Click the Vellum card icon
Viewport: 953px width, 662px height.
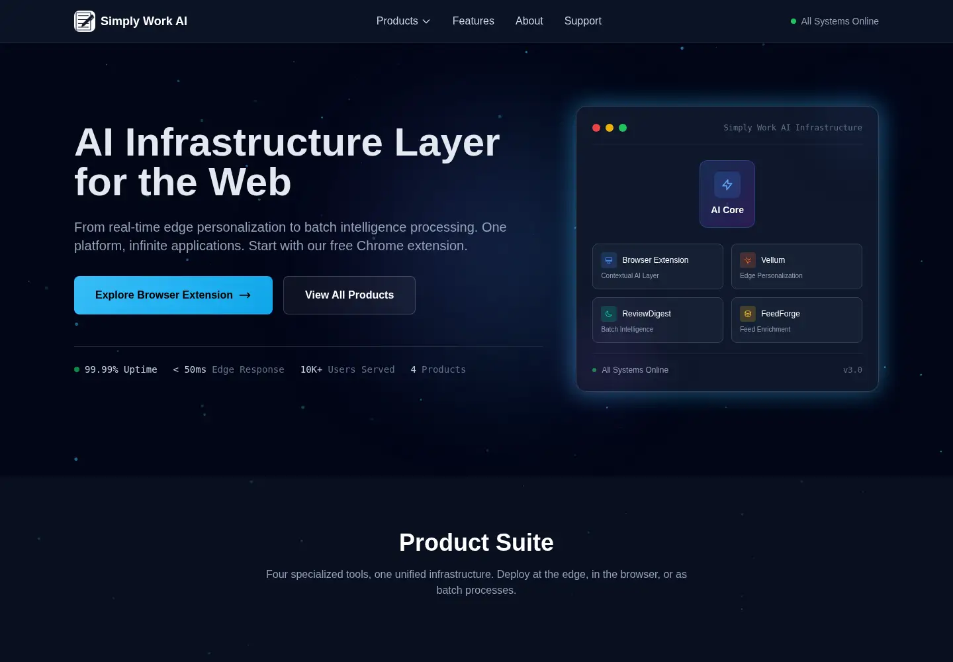coord(748,260)
